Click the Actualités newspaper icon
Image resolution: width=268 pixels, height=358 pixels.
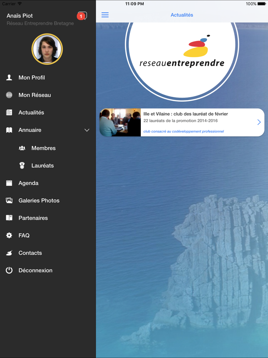(9, 112)
